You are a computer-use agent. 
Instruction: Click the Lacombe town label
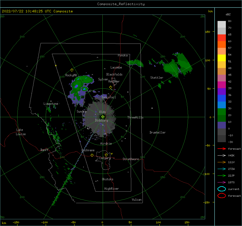point(116,67)
